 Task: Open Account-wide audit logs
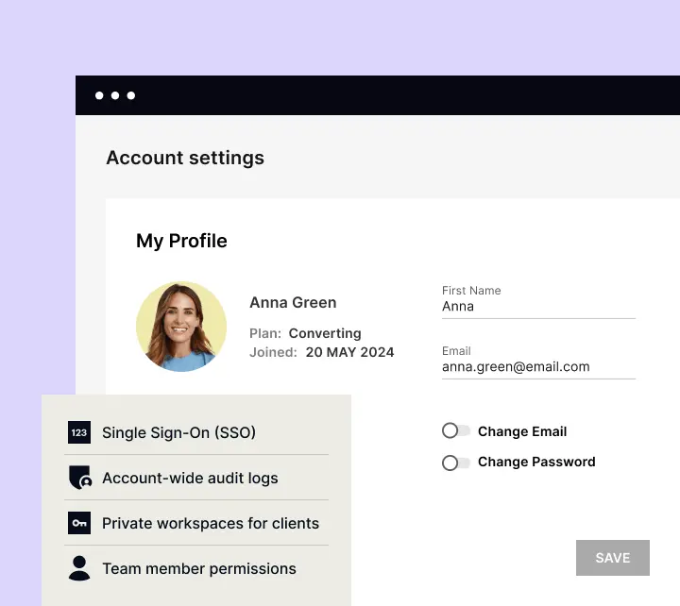tap(190, 478)
